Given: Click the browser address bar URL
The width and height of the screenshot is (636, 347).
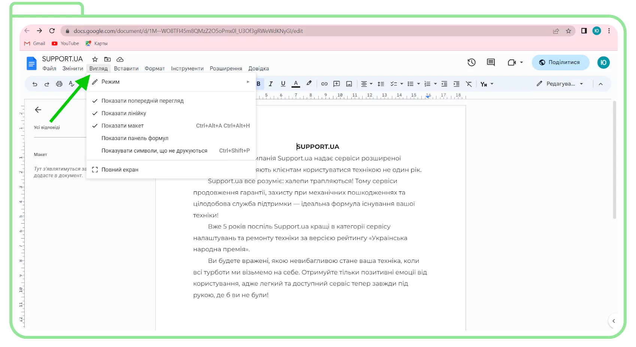Looking at the screenshot, I should click(x=188, y=31).
